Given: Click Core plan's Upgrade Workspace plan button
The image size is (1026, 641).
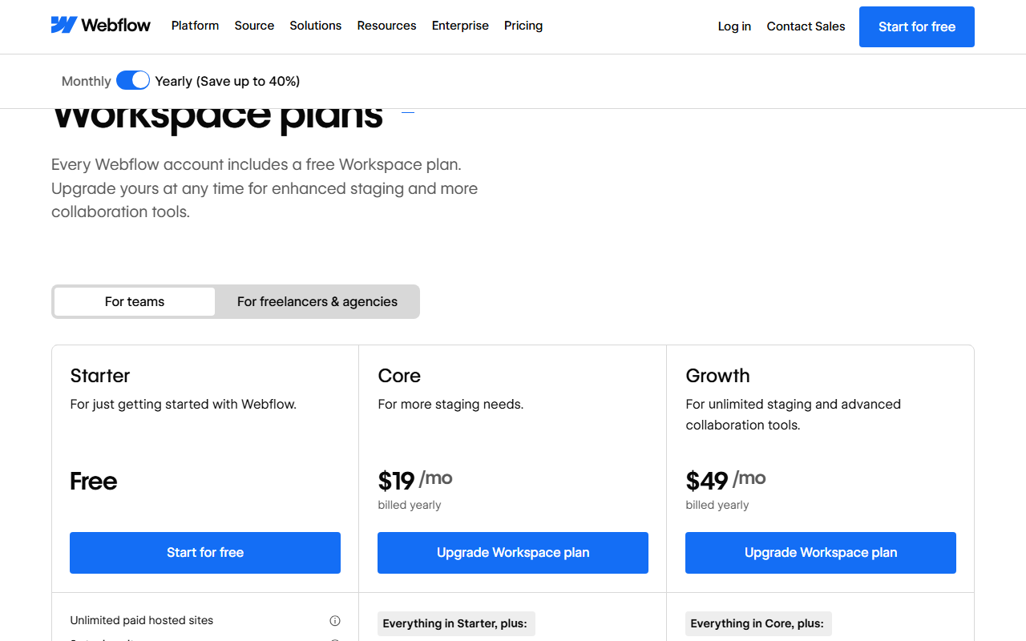Looking at the screenshot, I should (x=513, y=553).
